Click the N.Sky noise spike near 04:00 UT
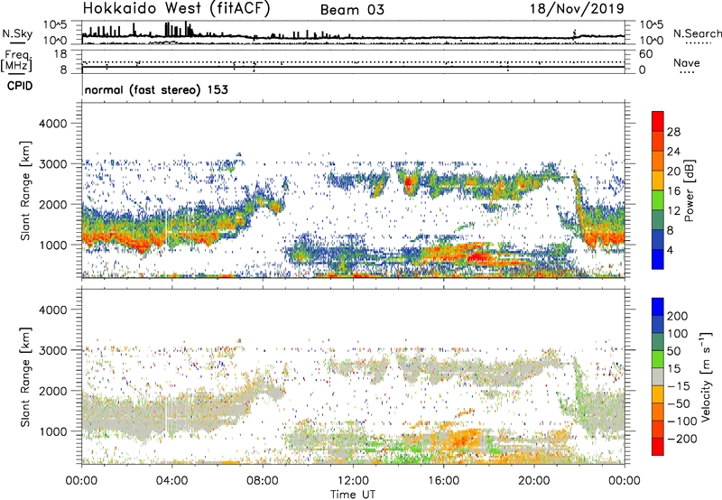The height and width of the screenshot is (500, 722). pyautogui.click(x=167, y=30)
